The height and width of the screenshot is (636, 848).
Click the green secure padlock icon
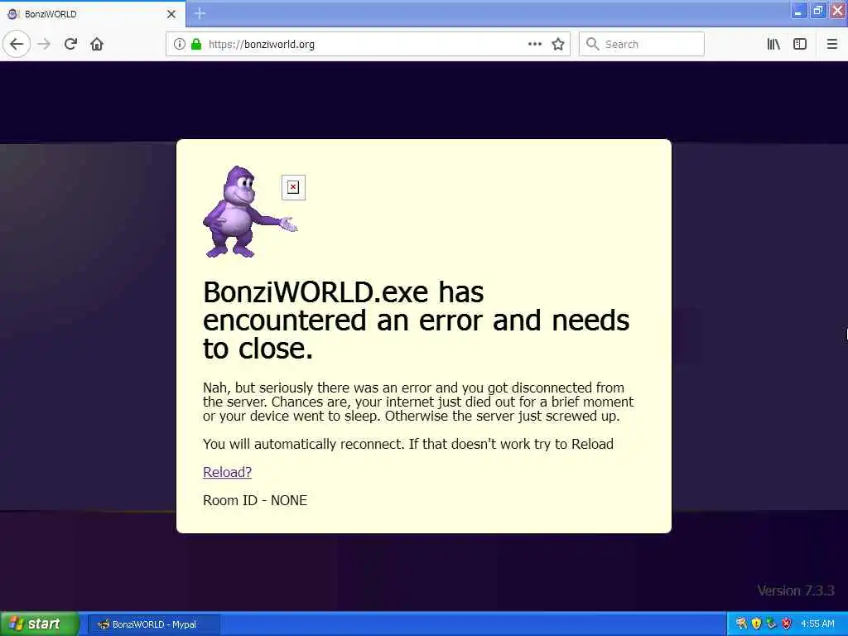click(196, 44)
